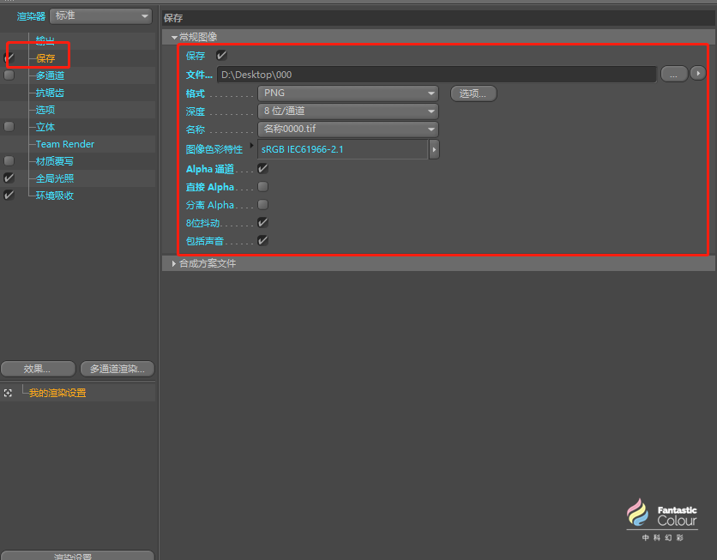Screen dimensions: 717x560
Task: Select 我的渲染设置 preset
Action: pos(57,393)
